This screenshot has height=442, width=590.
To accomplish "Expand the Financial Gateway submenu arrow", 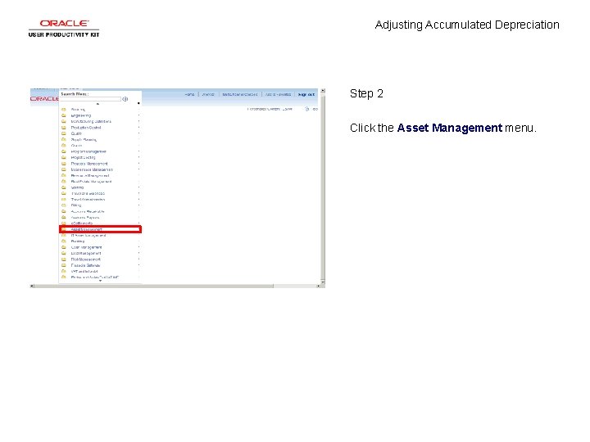I will [x=138, y=265].
